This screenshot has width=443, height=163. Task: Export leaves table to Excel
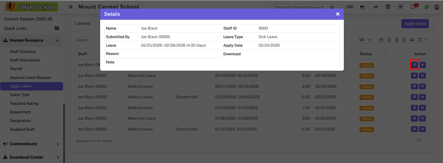[389, 40]
